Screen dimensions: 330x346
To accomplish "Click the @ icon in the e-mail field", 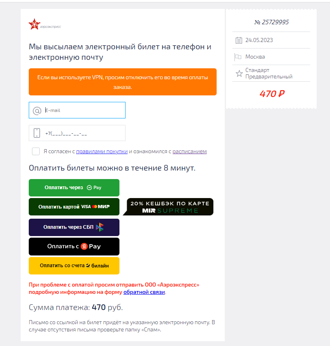I will pos(37,111).
